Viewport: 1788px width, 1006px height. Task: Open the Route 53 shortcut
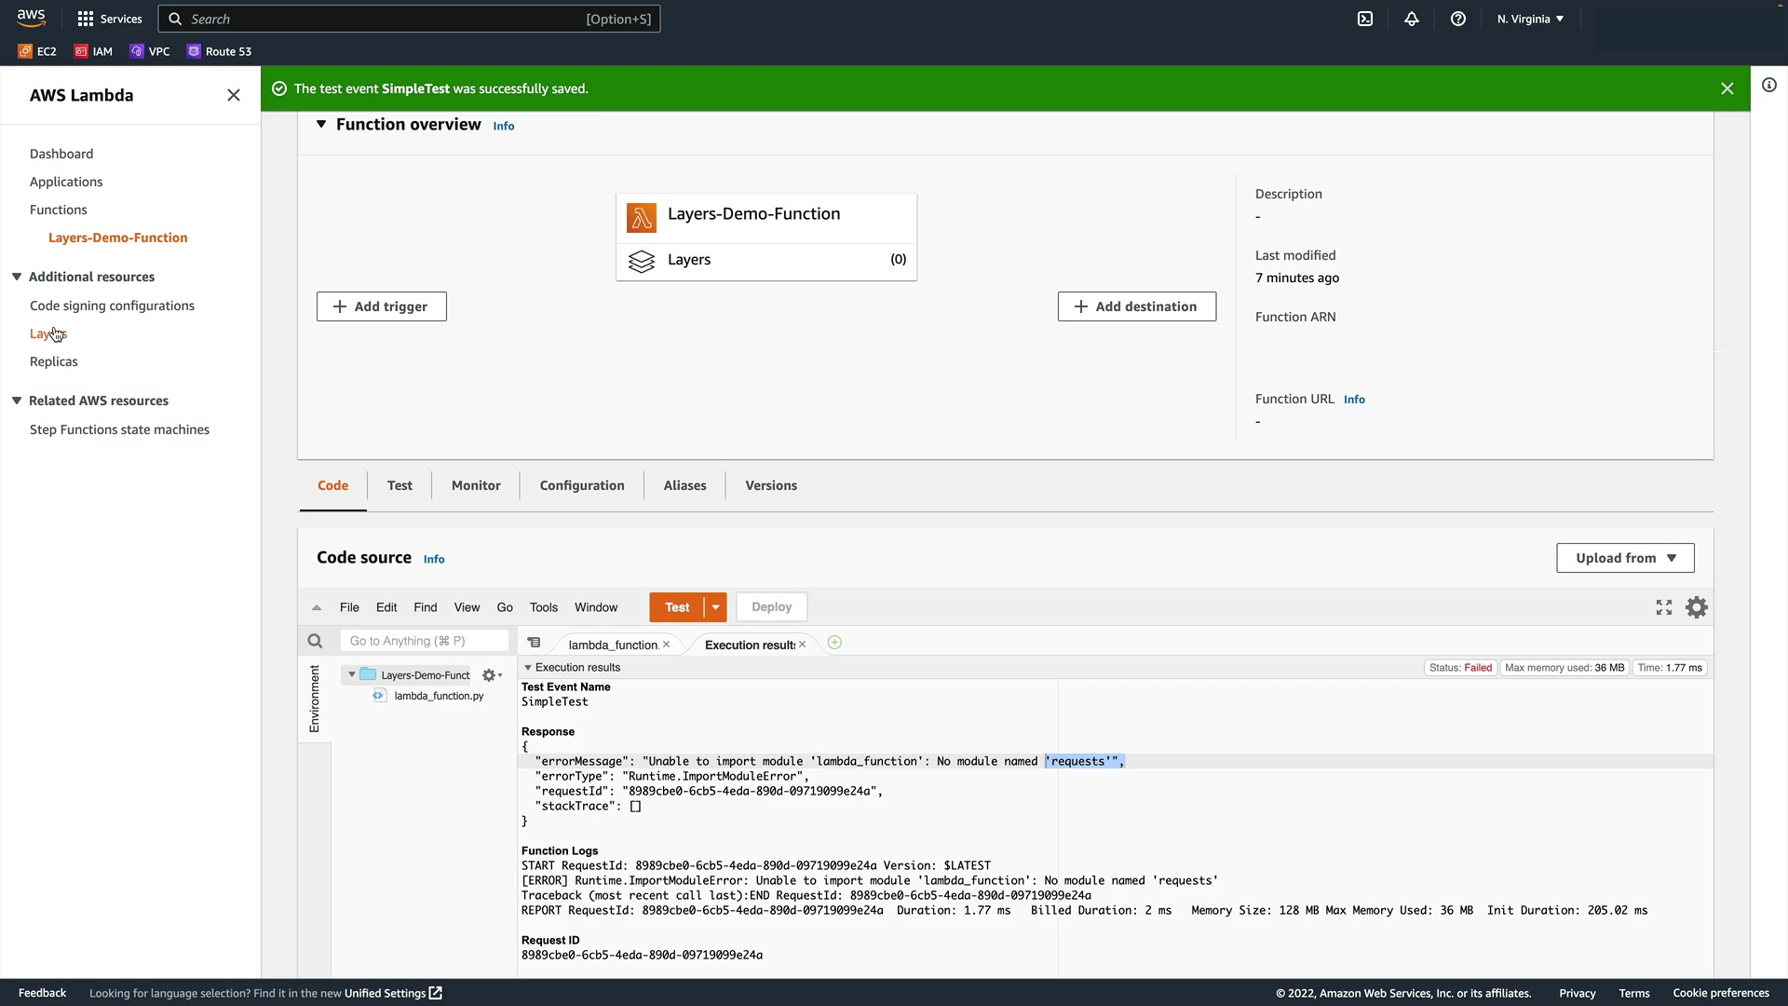click(x=219, y=51)
